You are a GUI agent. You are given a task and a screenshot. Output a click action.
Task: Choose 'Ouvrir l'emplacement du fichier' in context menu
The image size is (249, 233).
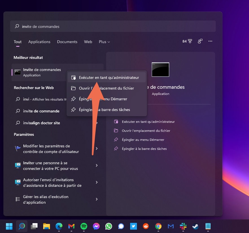106,88
